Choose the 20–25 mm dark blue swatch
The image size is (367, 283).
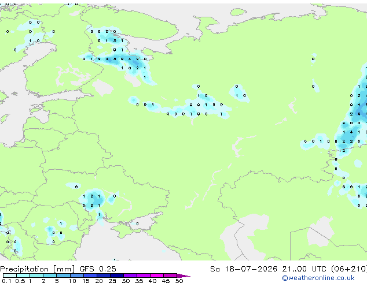pyautogui.click(x=104, y=275)
